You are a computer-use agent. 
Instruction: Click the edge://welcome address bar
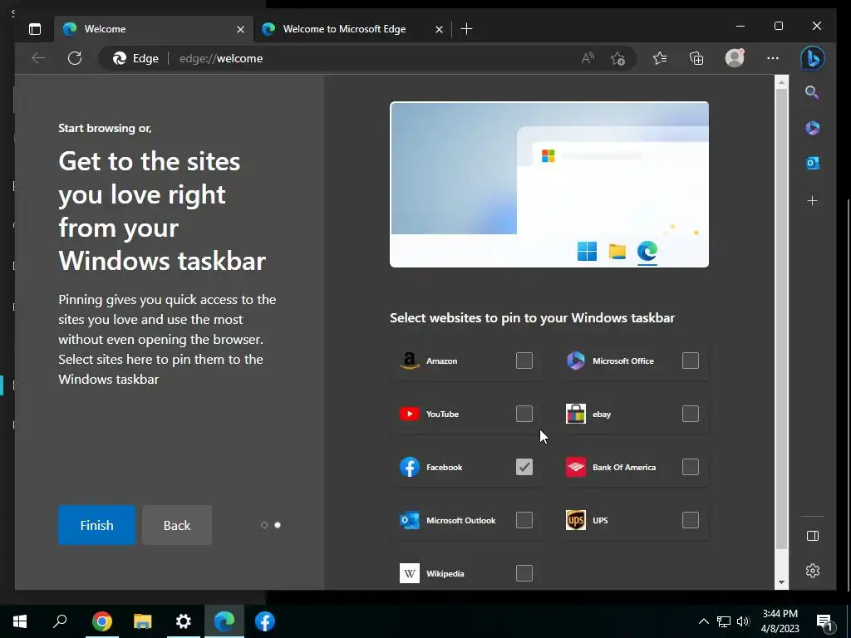(369, 58)
